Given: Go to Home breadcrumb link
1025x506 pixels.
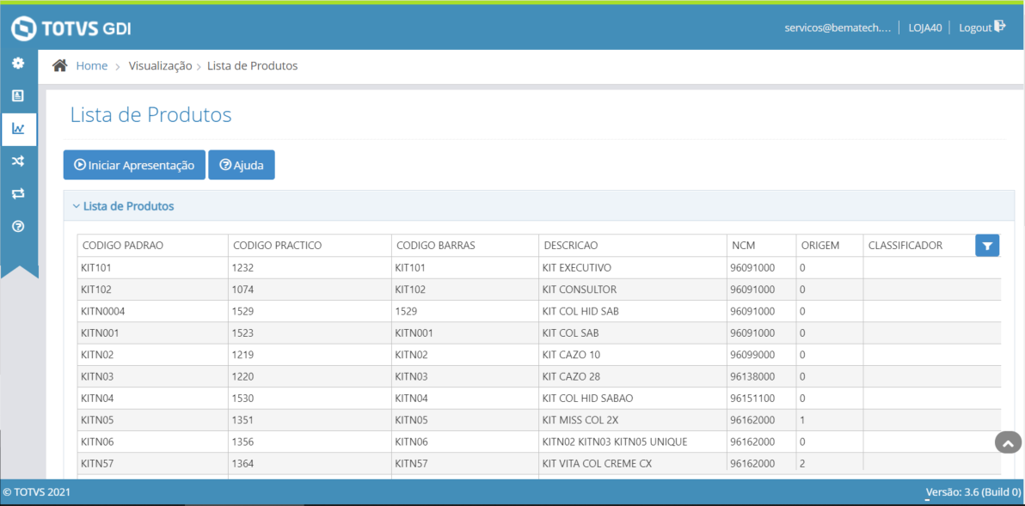Looking at the screenshot, I should [92, 66].
